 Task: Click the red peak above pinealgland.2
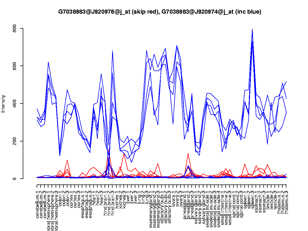188,153
